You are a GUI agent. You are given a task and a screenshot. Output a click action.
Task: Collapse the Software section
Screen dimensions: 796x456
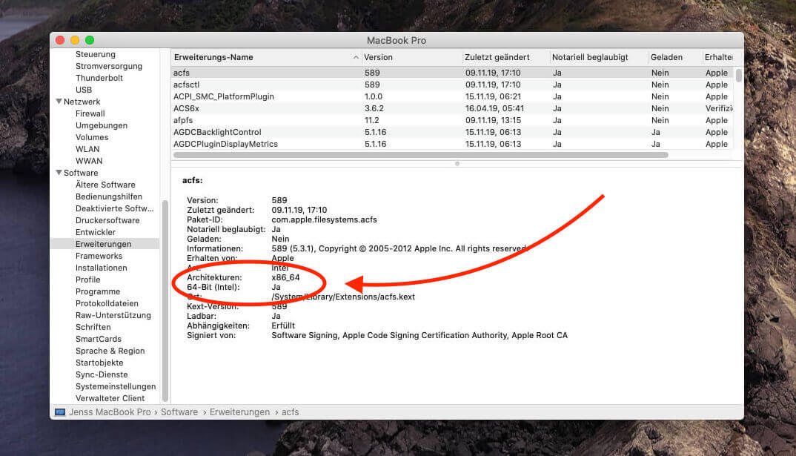tap(59, 173)
